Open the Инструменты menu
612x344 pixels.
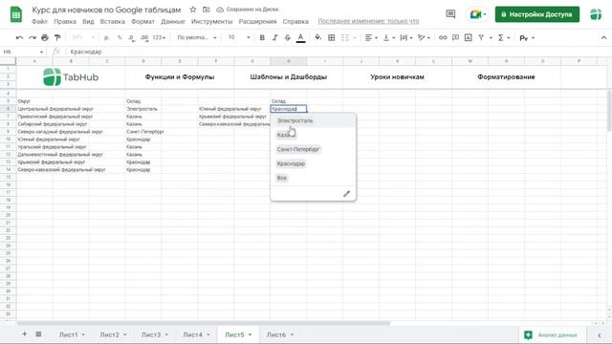pos(211,21)
